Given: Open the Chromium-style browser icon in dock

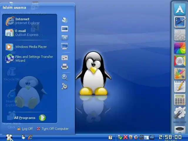Looking at the screenshot, I should pos(179,61).
